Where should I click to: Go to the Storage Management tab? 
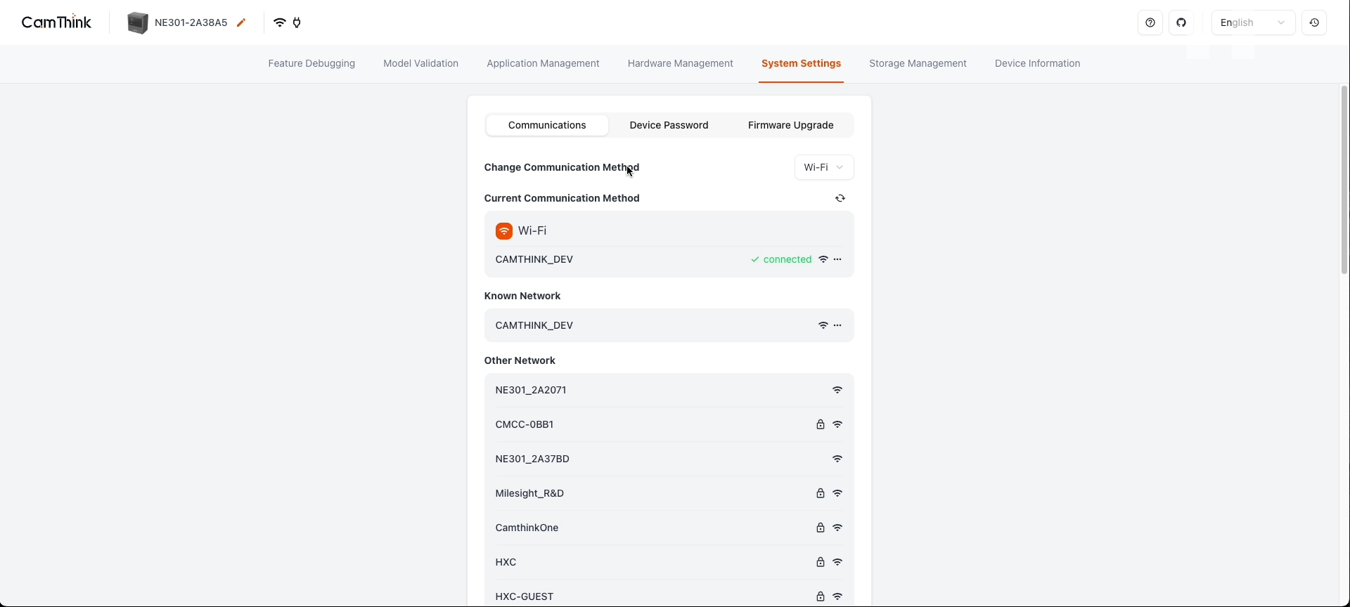[x=918, y=63]
